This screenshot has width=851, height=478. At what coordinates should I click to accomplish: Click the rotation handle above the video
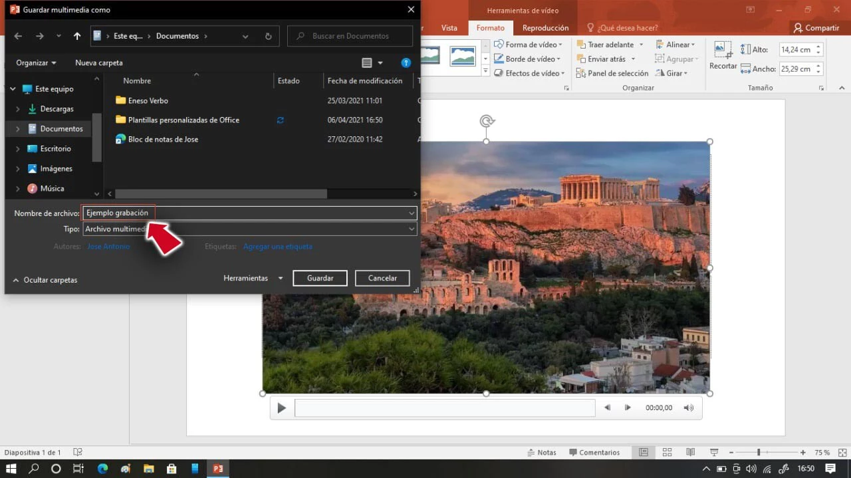tap(487, 121)
